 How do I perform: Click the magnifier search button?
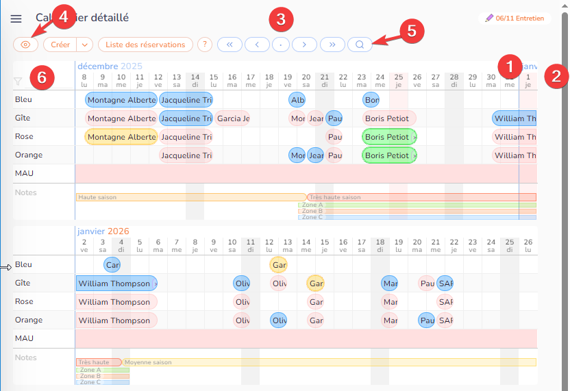360,45
